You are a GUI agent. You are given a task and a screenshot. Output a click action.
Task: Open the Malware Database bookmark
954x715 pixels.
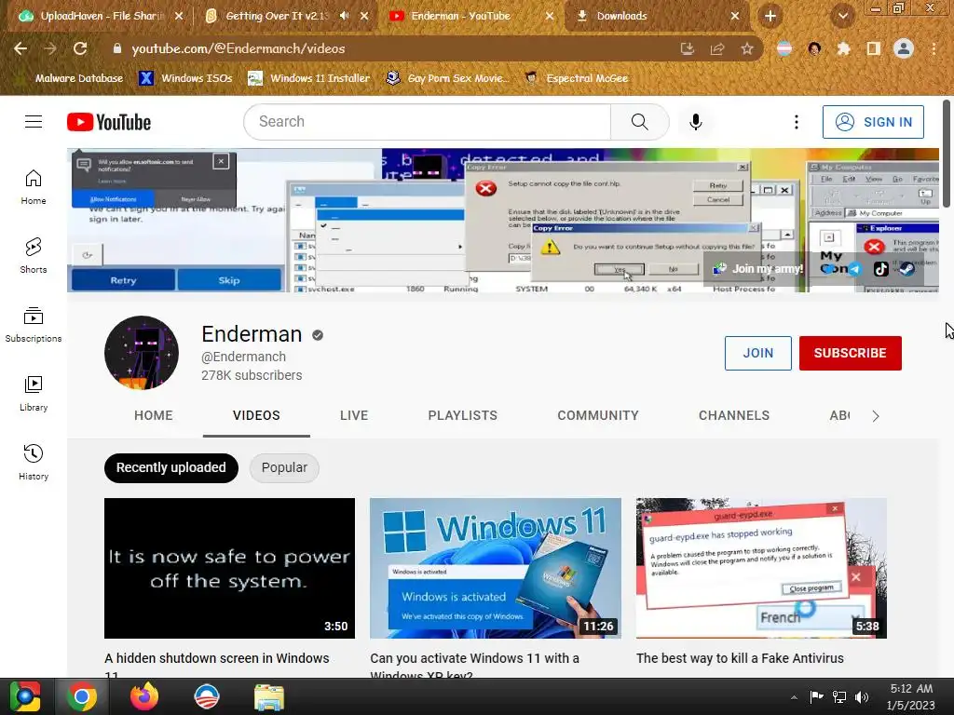[72, 78]
